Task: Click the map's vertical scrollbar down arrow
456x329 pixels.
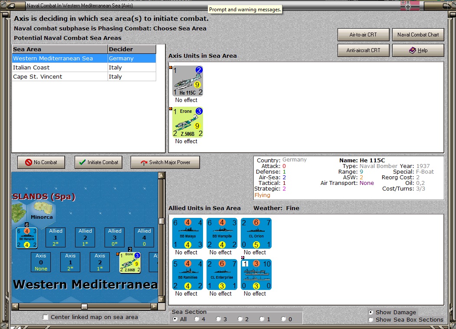Action: (x=161, y=299)
